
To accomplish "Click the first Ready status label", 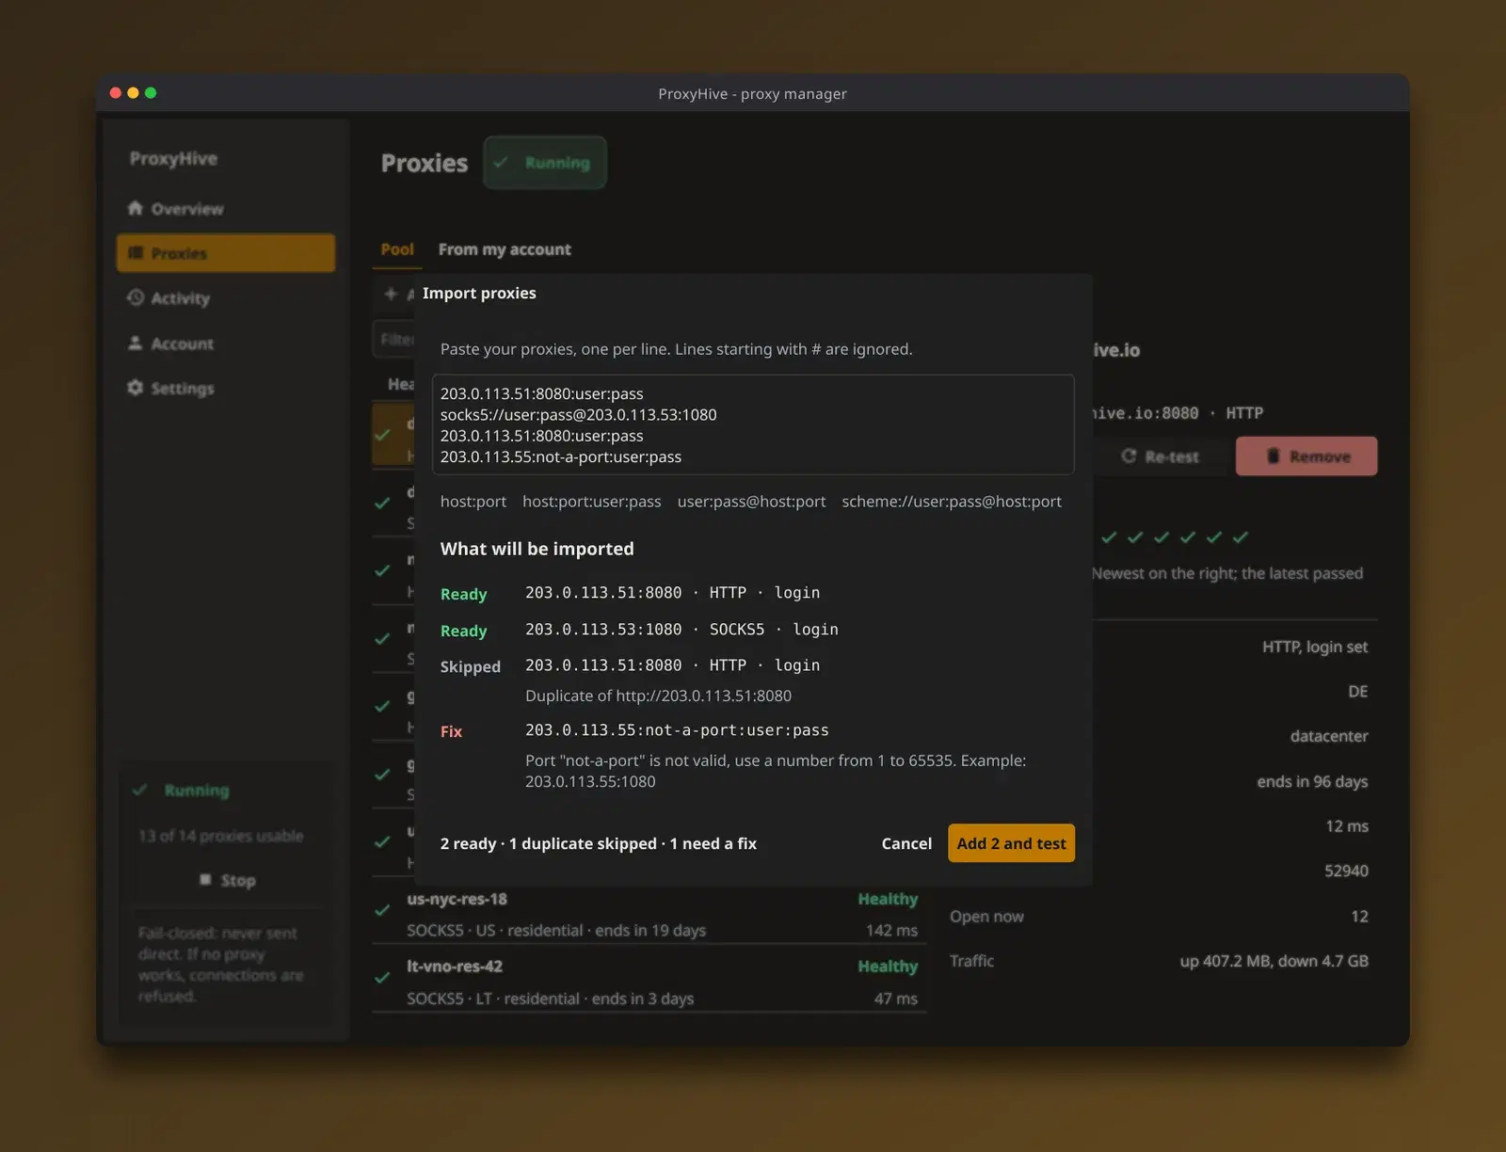I will point(463,594).
